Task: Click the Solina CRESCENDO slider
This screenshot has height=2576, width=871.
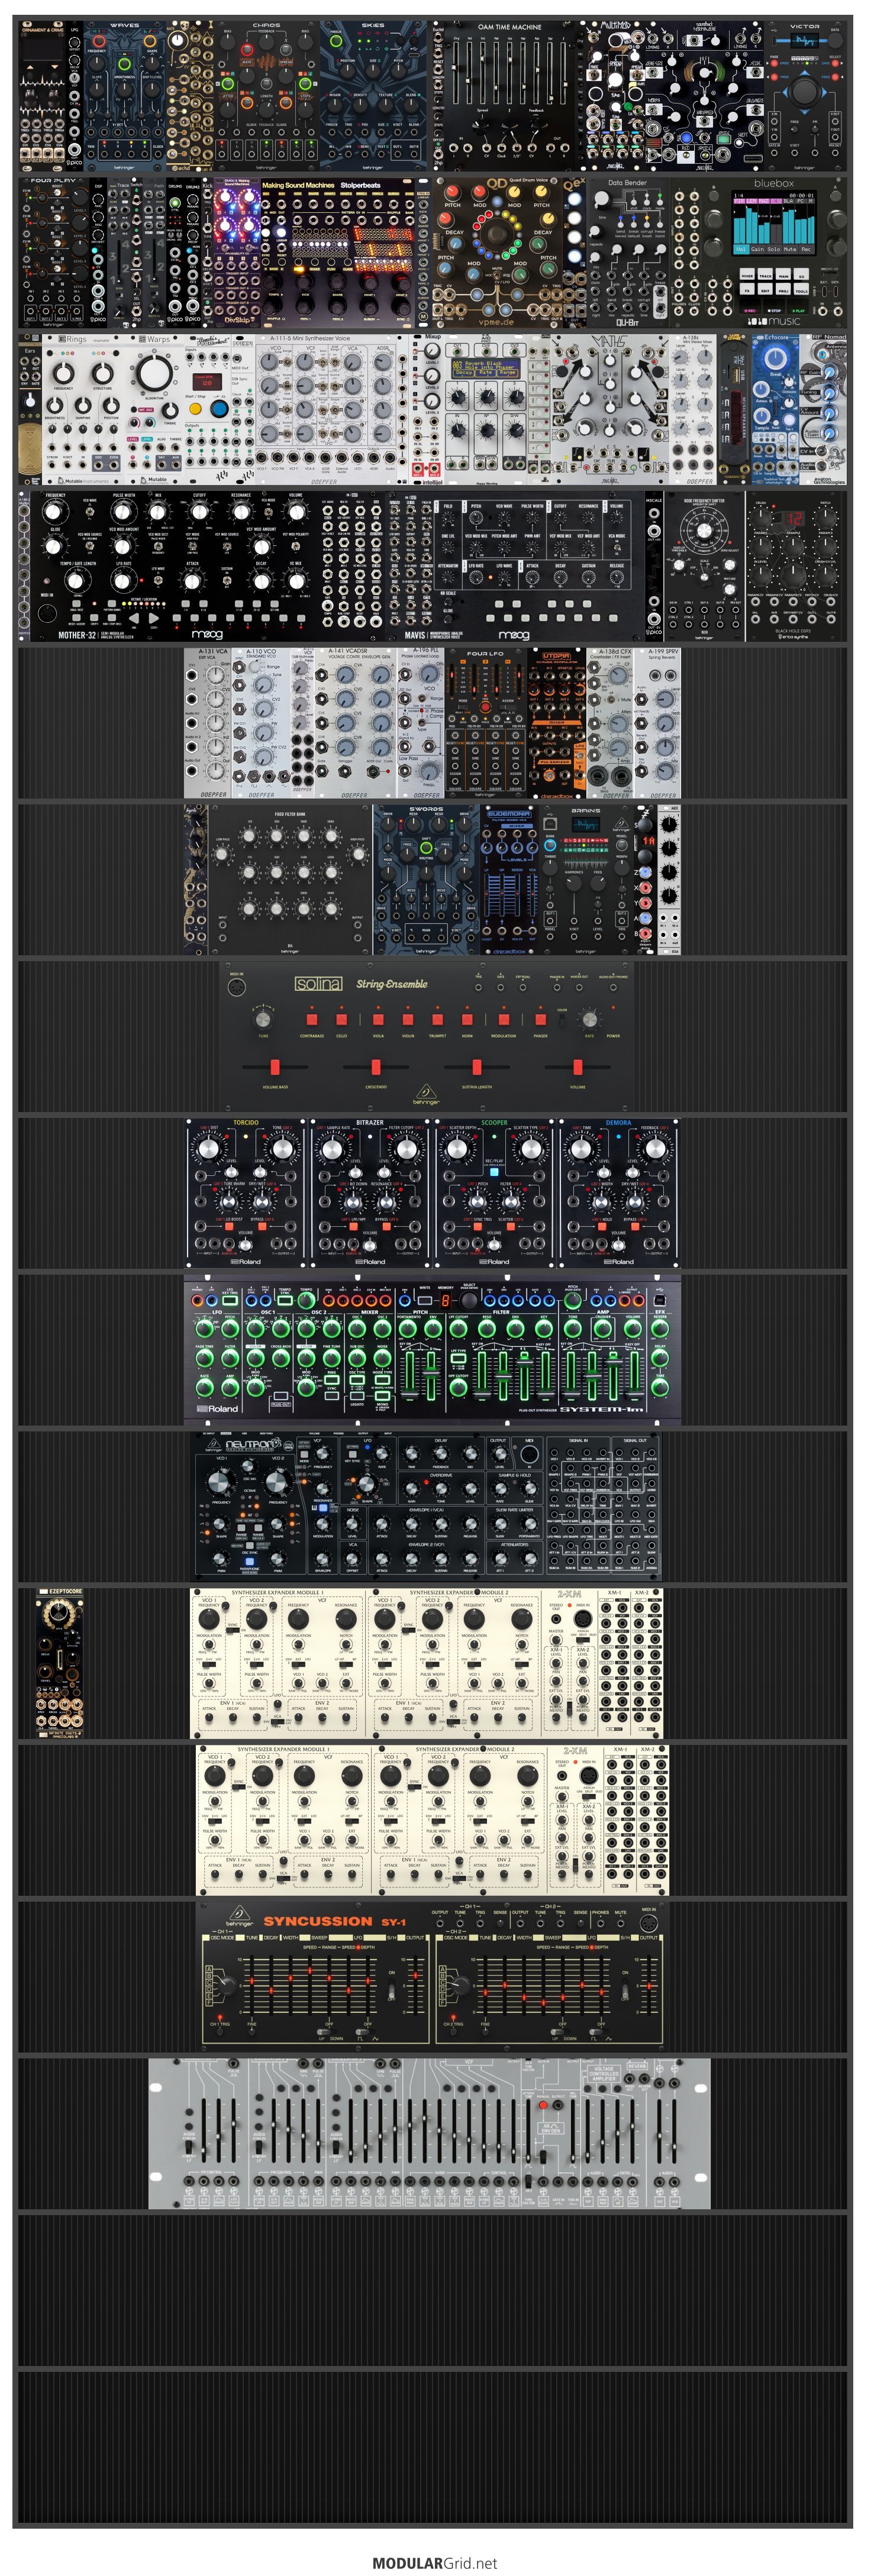Action: click(376, 1067)
